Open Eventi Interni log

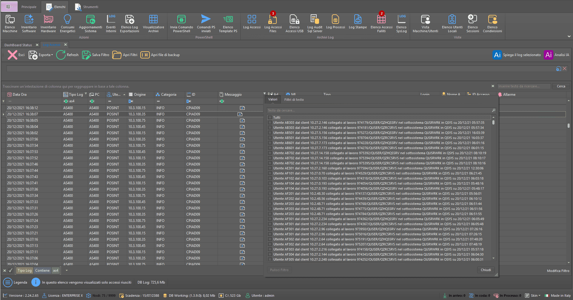111,24
